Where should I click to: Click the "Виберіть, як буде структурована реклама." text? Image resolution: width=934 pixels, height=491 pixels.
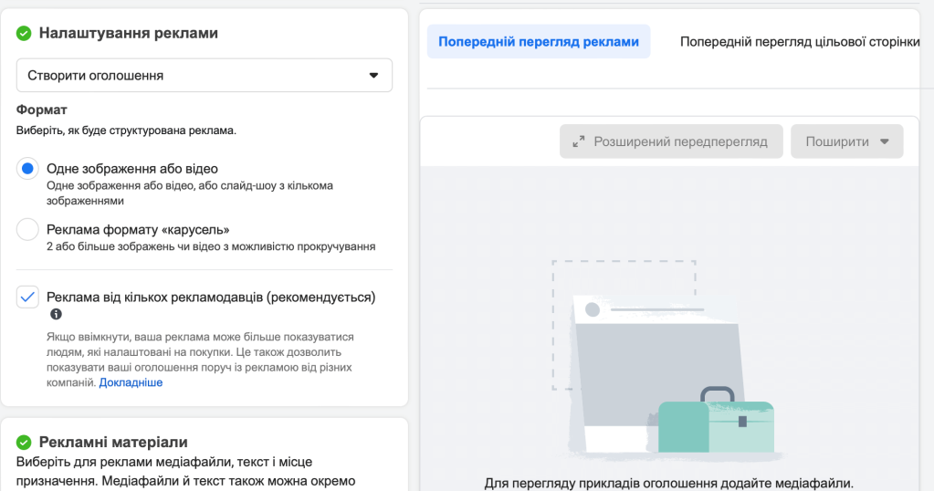click(x=126, y=131)
